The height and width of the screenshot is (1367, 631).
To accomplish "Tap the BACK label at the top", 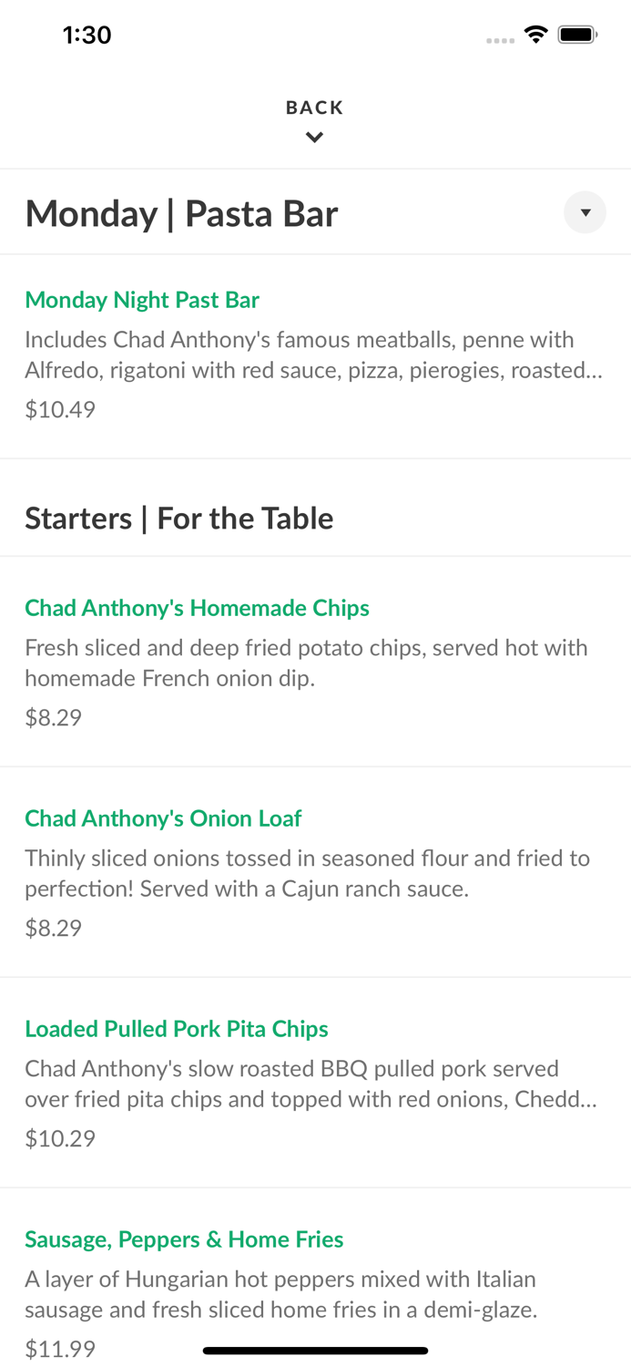I will pyautogui.click(x=315, y=107).
